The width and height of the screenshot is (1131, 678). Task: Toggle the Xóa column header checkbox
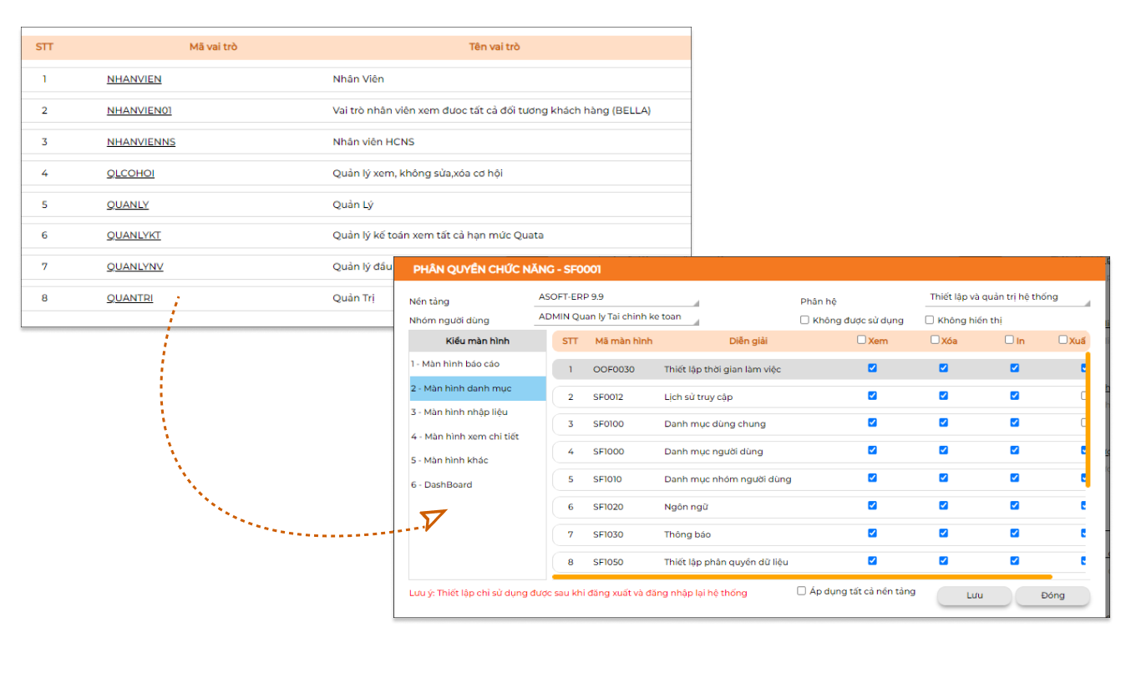point(935,340)
